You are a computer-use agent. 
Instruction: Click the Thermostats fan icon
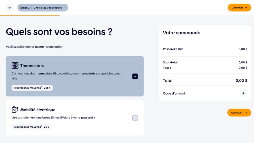15,66
